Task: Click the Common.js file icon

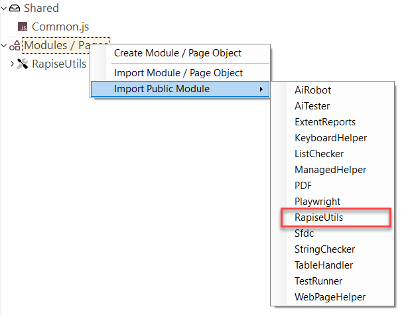Action: point(23,27)
